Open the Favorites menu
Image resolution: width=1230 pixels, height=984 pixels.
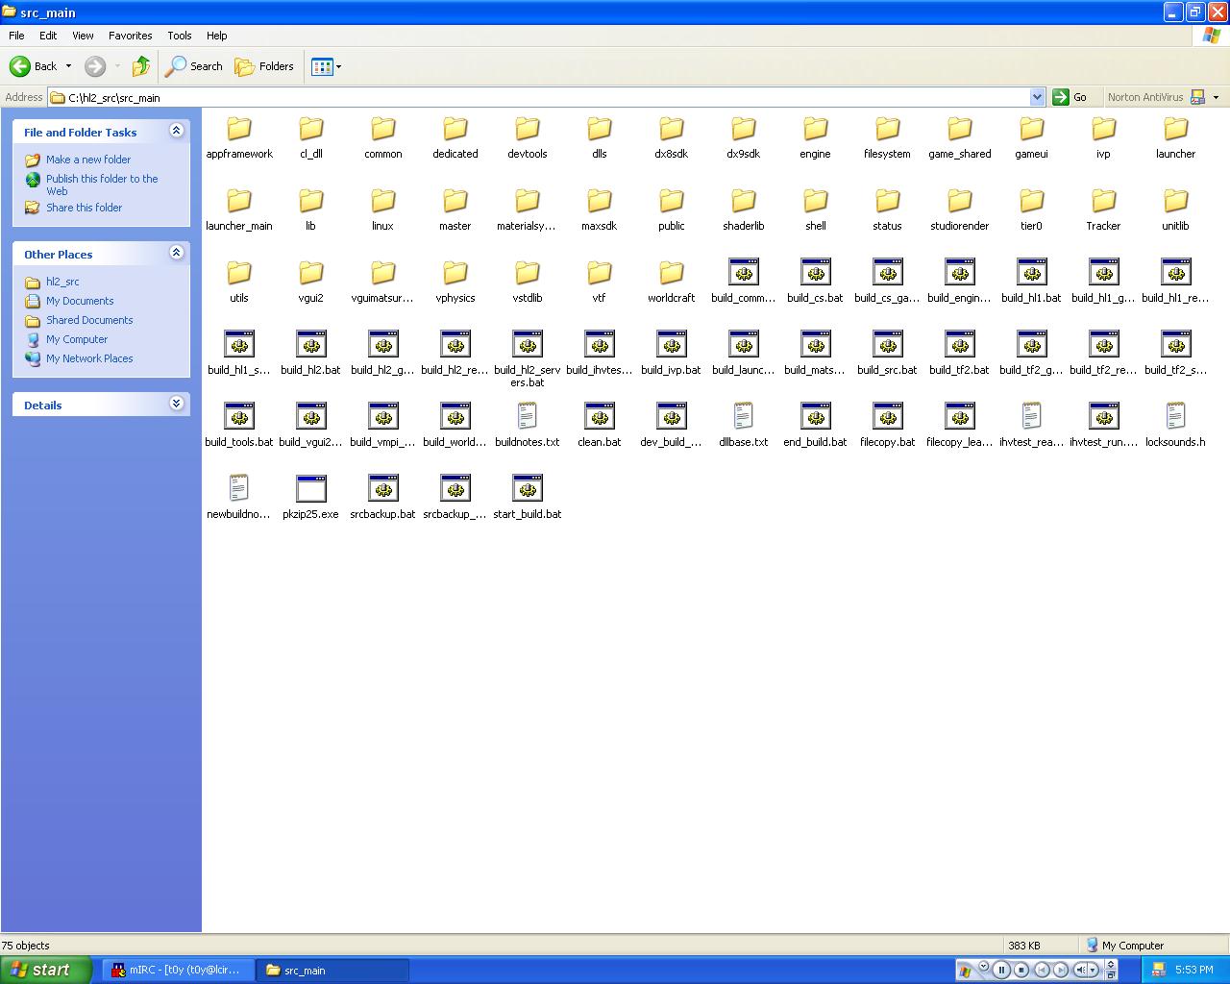(130, 36)
